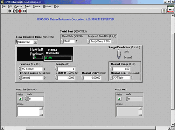Click the error out source box

128,112
